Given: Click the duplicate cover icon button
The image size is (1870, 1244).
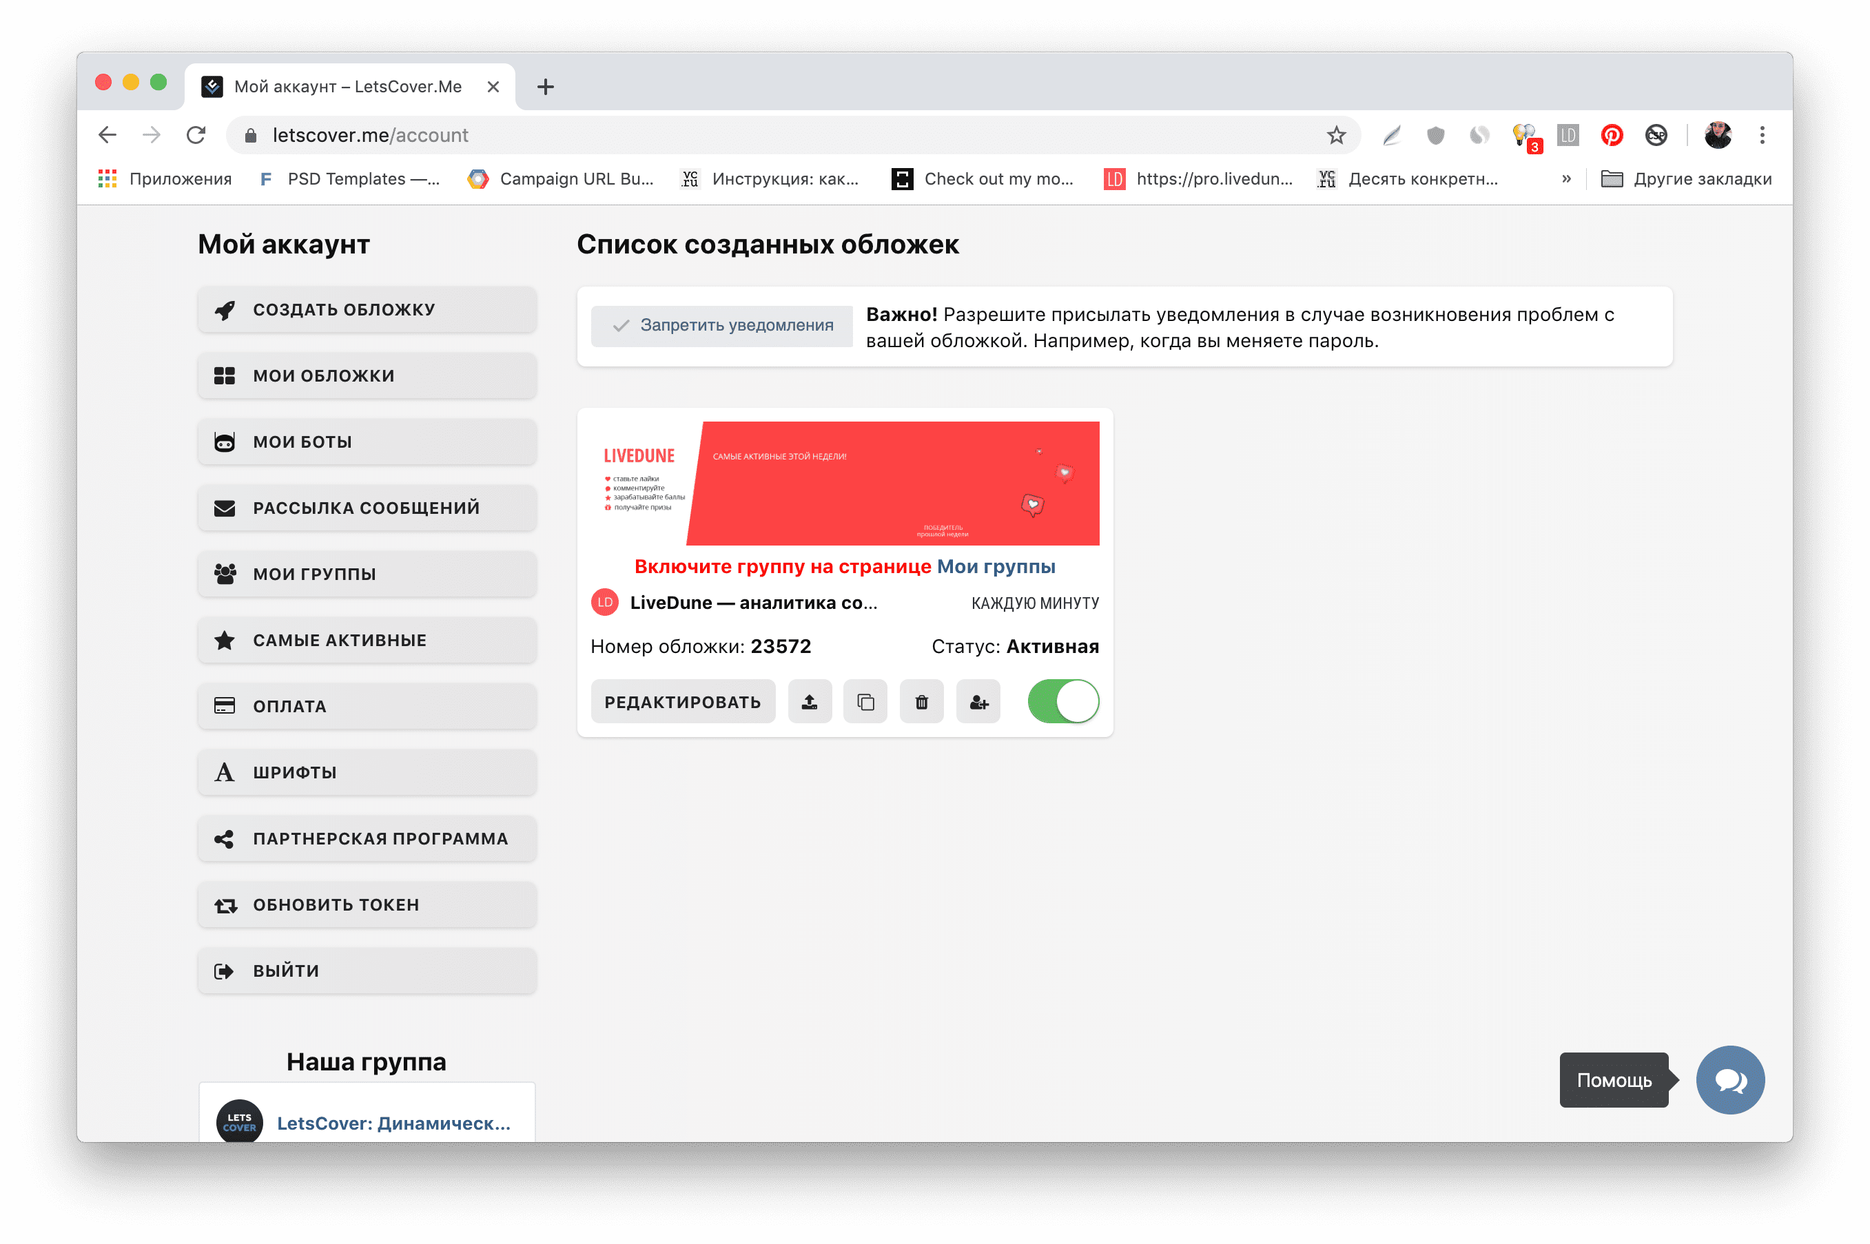Looking at the screenshot, I should [865, 701].
